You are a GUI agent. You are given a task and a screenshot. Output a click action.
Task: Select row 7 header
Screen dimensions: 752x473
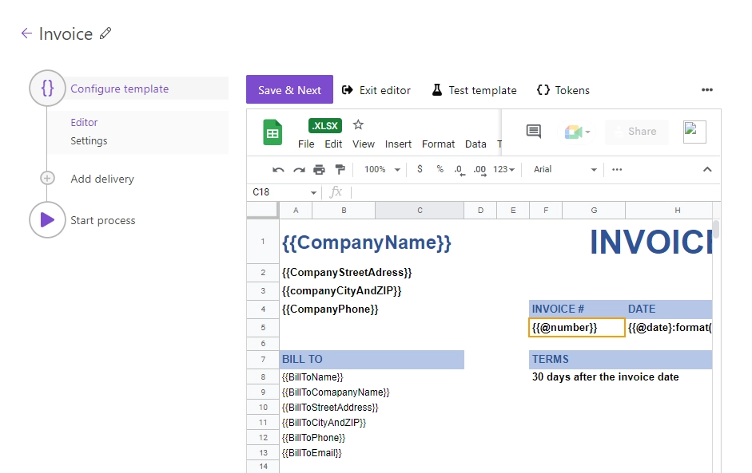click(263, 359)
